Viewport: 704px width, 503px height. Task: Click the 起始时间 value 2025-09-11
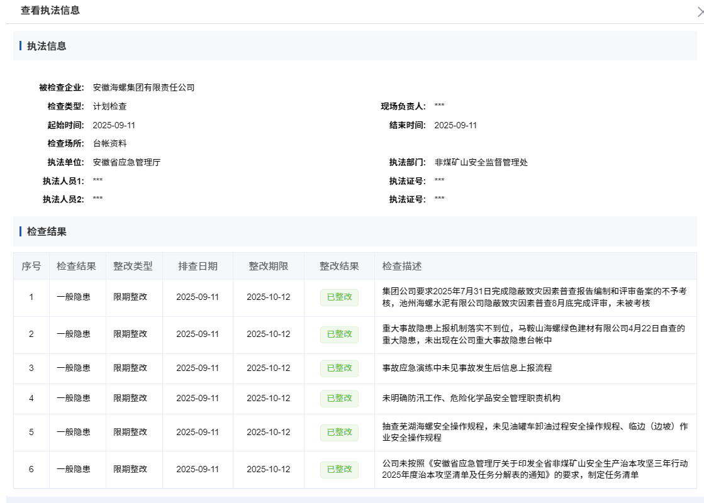114,125
